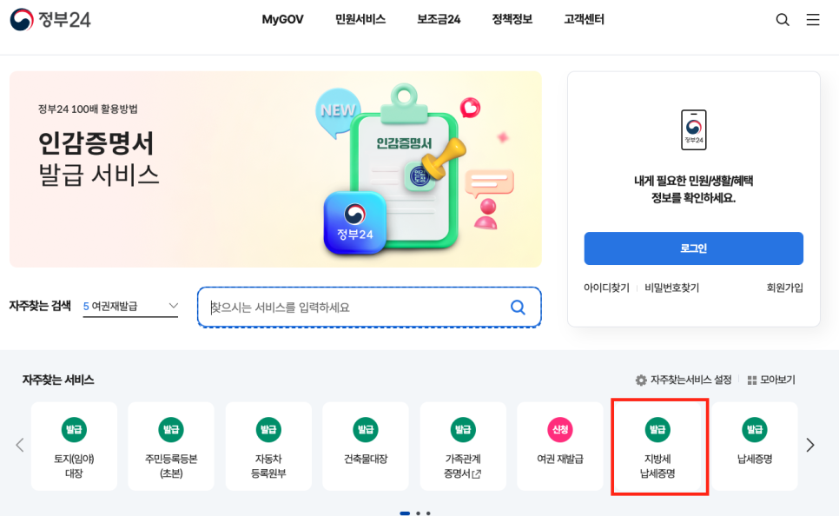Click the 아이디찾기 link
839x516 pixels.
click(606, 288)
